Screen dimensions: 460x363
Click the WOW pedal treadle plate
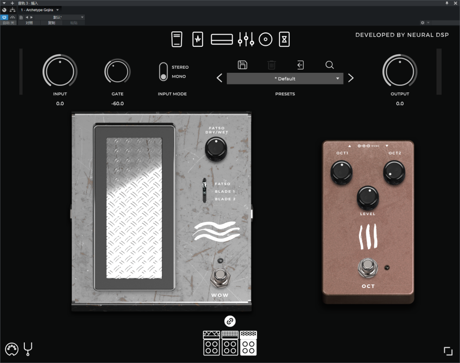(134, 208)
